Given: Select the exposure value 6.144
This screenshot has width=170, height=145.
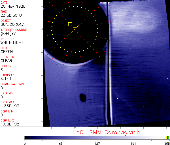Looking at the screenshot, I should pos(6,79).
